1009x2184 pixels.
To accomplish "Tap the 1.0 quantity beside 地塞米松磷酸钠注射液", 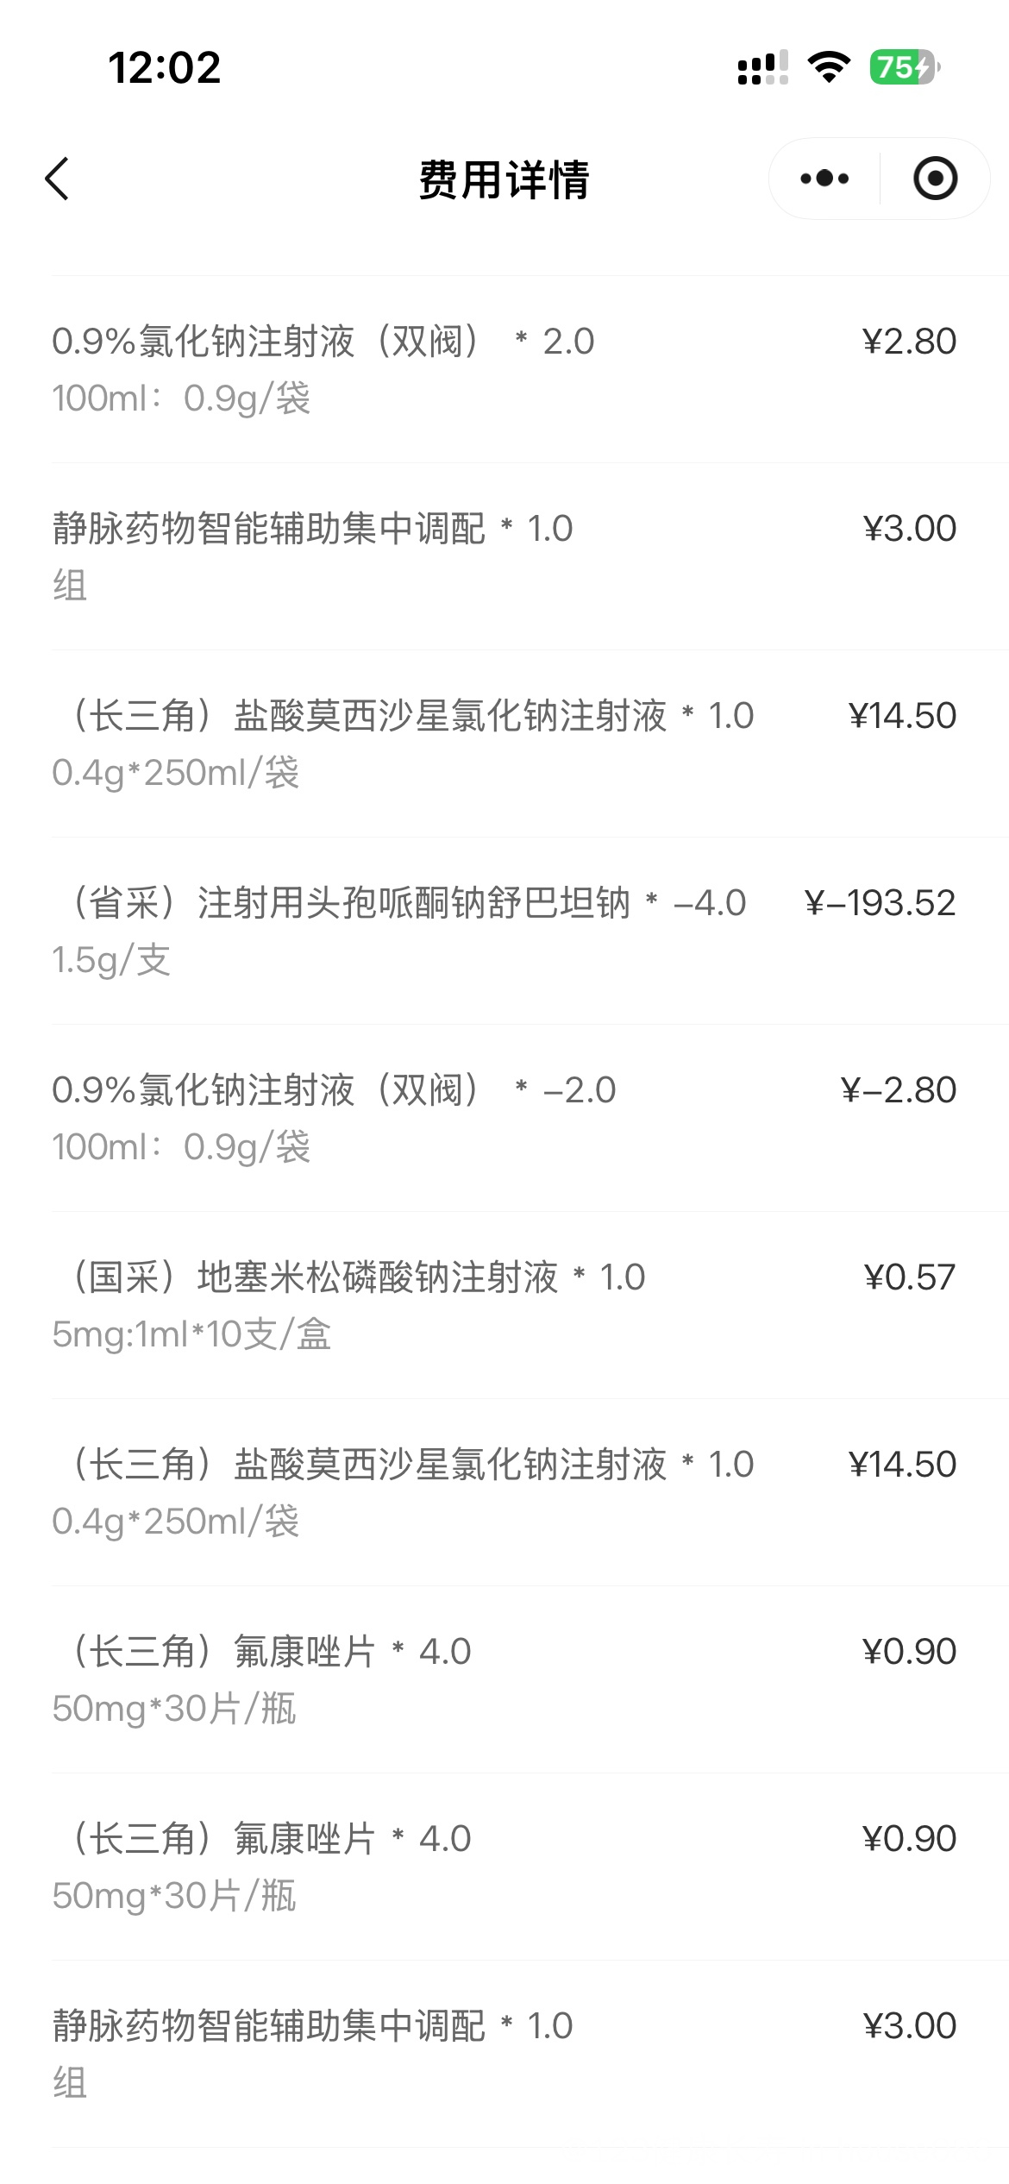I will coord(622,1277).
